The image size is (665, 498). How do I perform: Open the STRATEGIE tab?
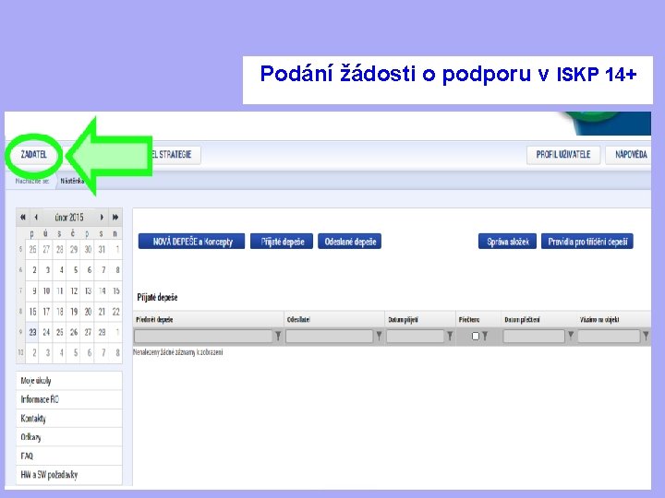(175, 155)
